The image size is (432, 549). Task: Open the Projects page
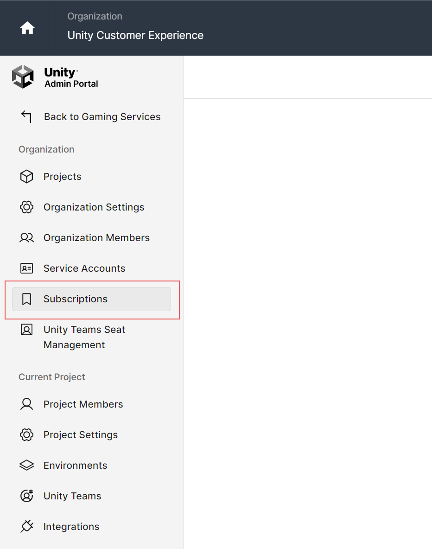click(62, 177)
